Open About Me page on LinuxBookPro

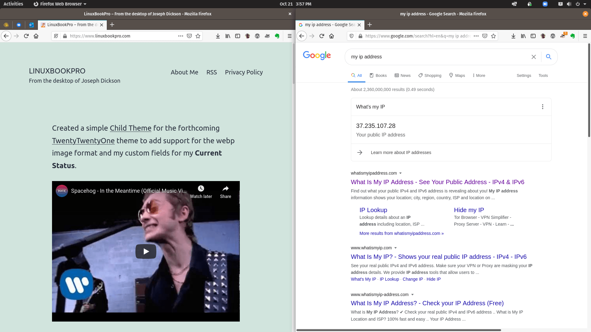184,72
